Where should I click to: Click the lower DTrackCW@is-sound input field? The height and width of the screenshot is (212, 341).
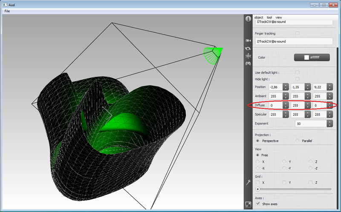point(293,41)
